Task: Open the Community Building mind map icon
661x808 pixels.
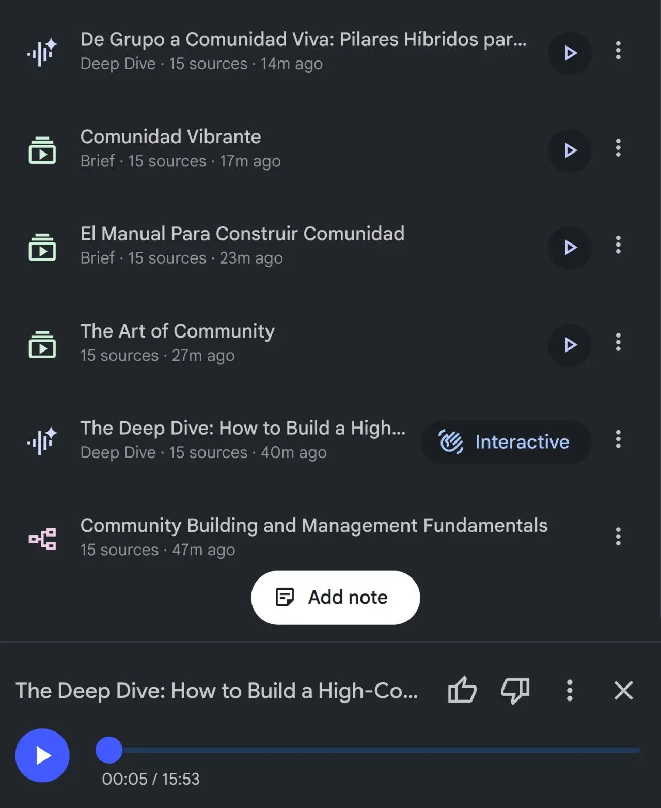Action: point(42,539)
